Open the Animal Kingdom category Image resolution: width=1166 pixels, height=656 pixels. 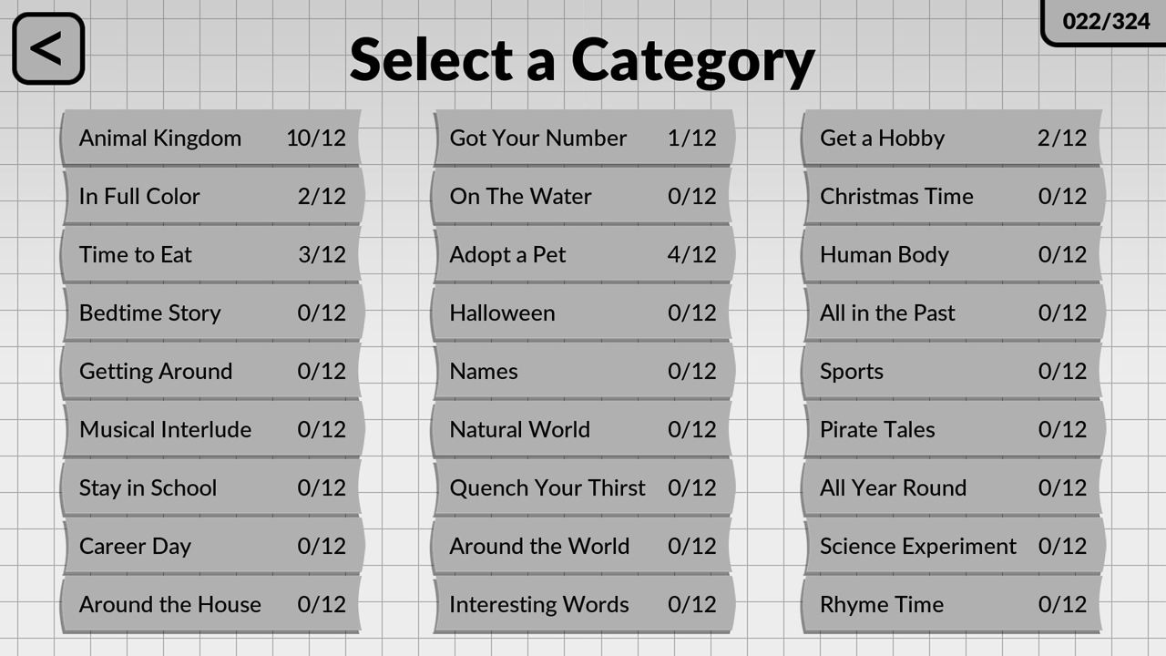coord(211,138)
